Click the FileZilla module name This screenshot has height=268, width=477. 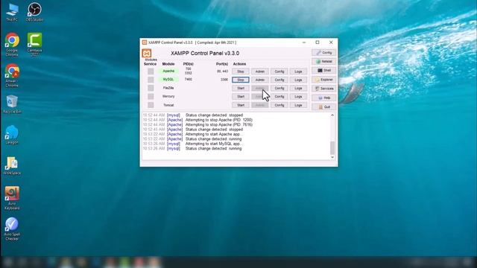tap(168, 88)
